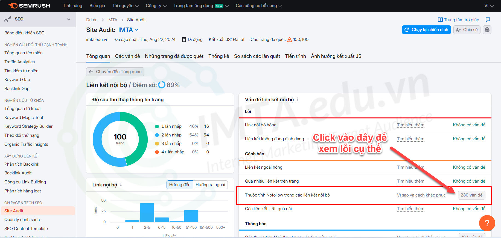Click the mobile device icon
The image size is (501, 238).
tap(184, 40)
